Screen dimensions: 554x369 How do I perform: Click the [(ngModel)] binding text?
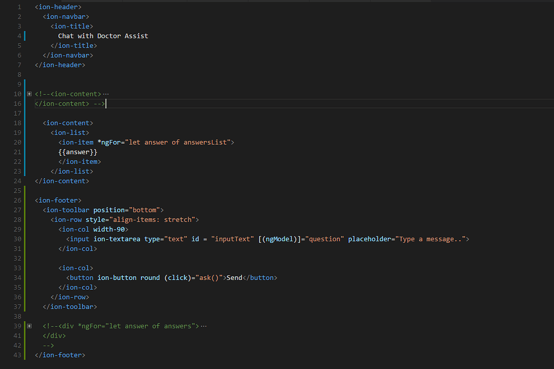(x=280, y=239)
